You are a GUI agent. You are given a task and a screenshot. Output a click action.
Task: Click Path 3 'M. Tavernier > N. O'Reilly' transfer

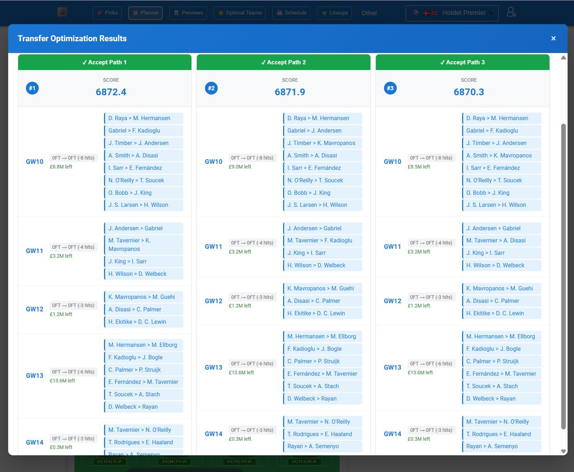pyautogui.click(x=502, y=422)
